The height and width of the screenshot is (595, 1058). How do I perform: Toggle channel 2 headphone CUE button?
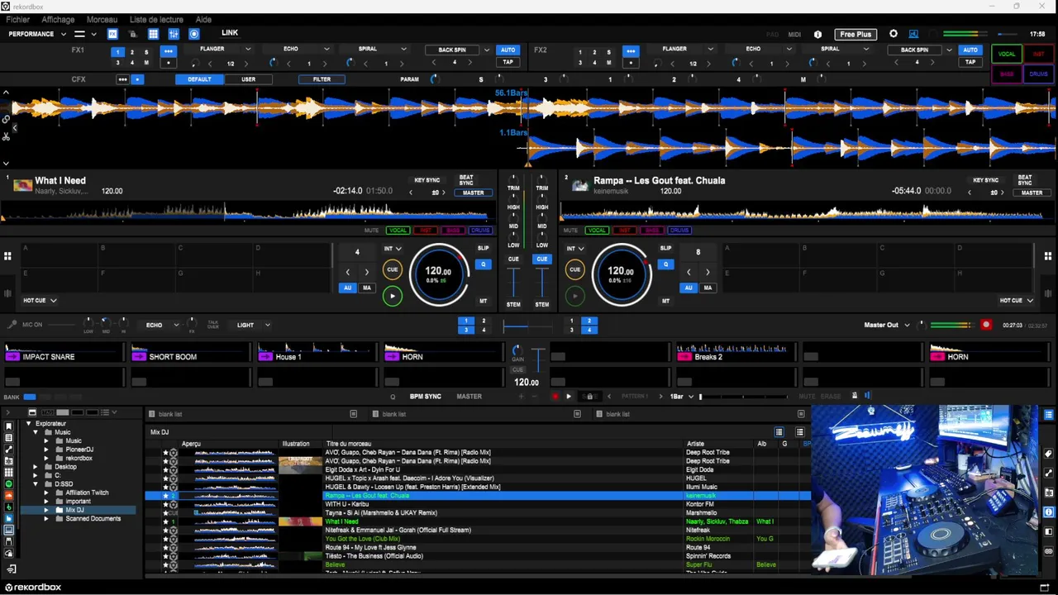coord(541,259)
